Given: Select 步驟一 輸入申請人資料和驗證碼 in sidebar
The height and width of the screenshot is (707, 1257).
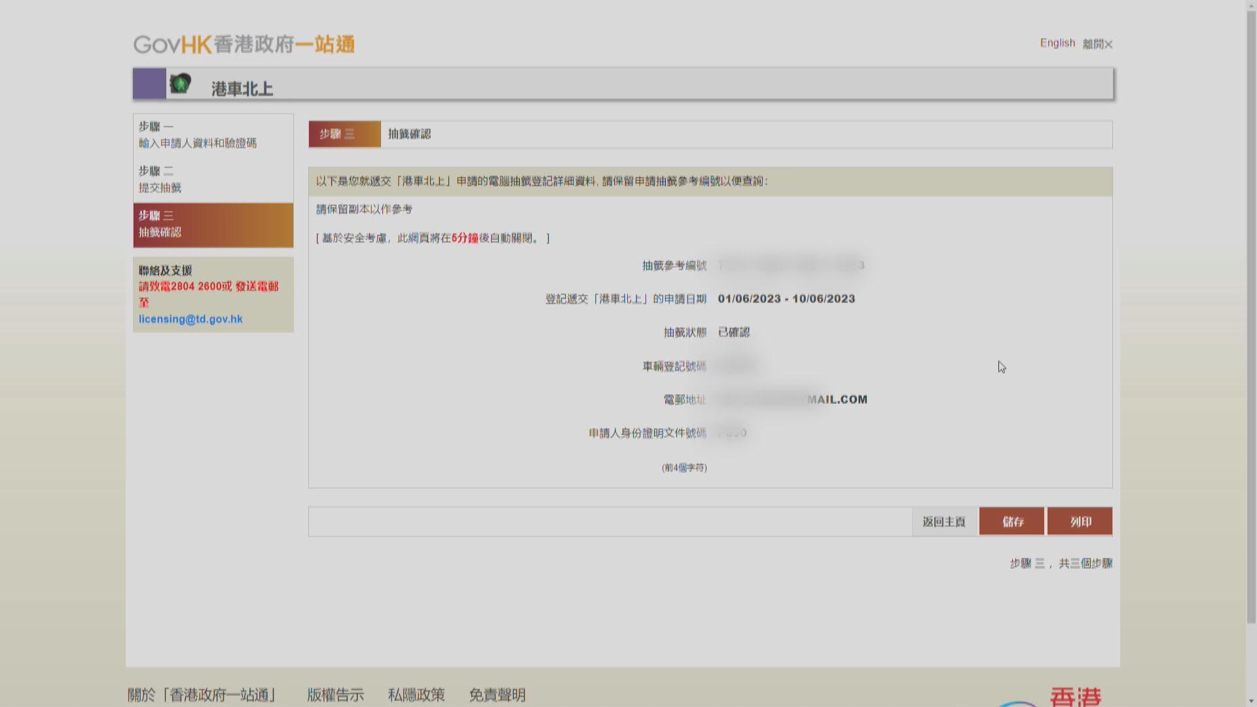Looking at the screenshot, I should point(198,135).
